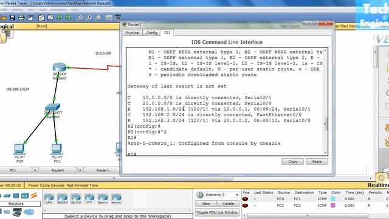
Task: Click the Copy toolbar icon
Action: tap(41, 18)
